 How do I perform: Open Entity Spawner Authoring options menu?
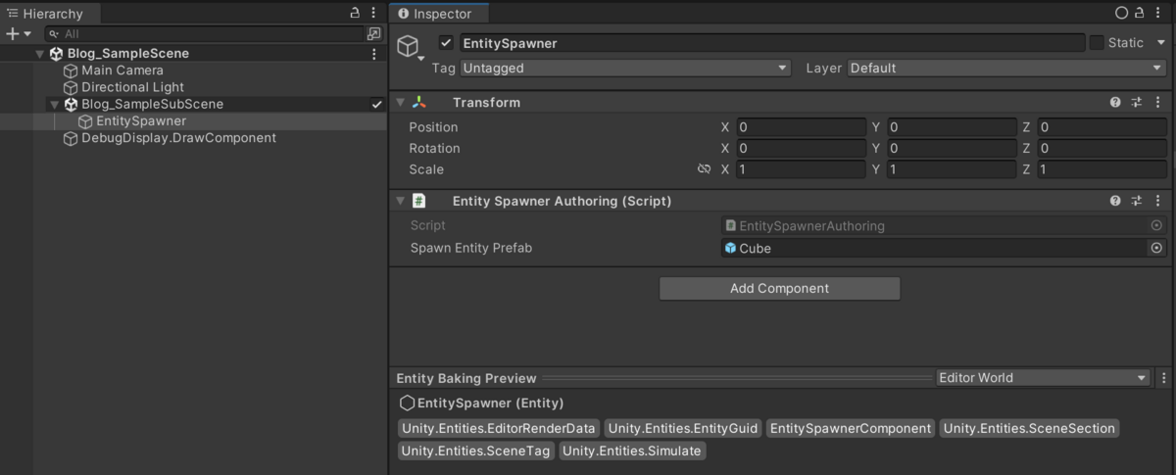[1158, 201]
